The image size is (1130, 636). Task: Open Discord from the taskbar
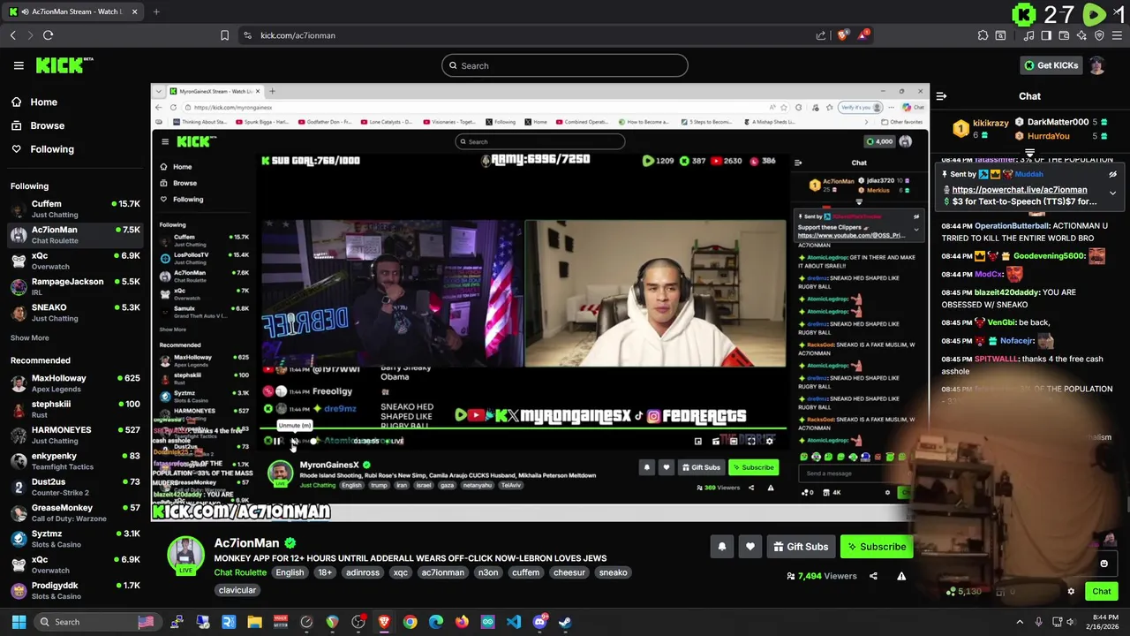[x=539, y=622]
